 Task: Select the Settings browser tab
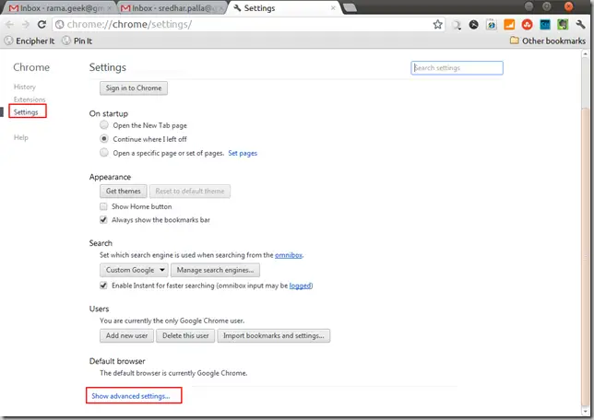[x=284, y=8]
